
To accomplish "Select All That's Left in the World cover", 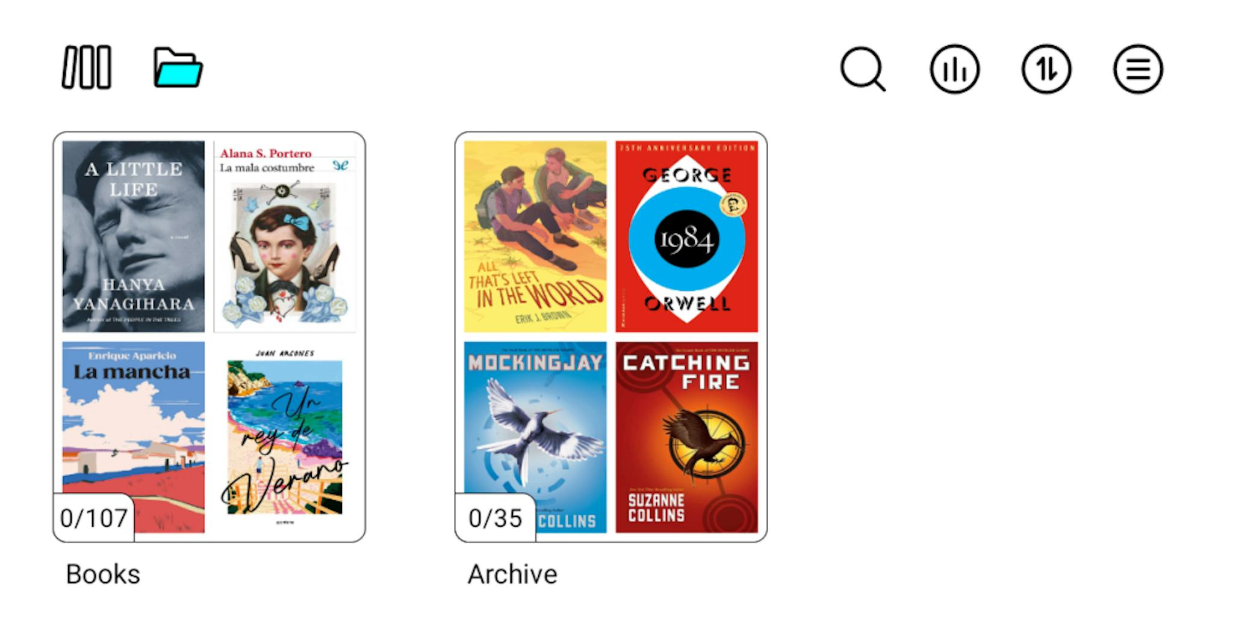I will 535,236.
